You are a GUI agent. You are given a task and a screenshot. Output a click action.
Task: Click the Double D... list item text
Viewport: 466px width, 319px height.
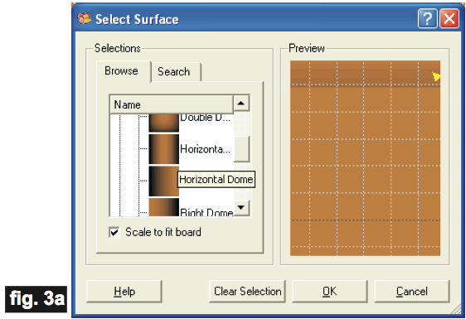(206, 118)
